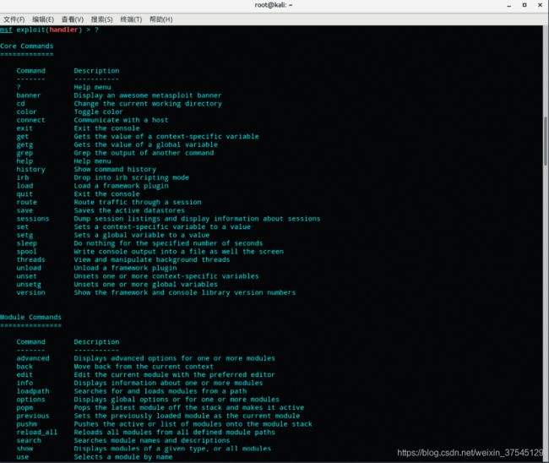Click the 'Module Commands' heading
This screenshot has height=463, width=549.
[x=30, y=317]
